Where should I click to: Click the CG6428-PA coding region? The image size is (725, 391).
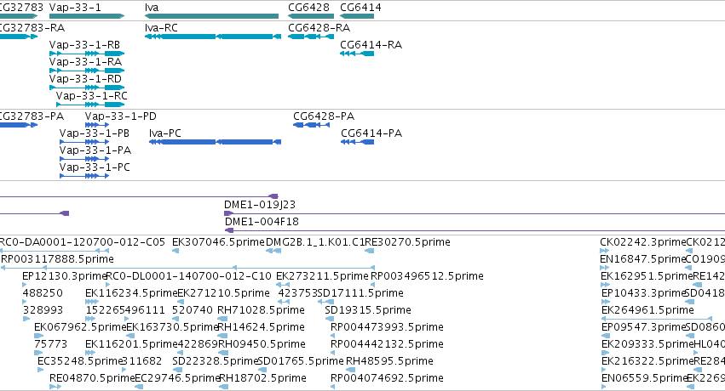point(312,125)
